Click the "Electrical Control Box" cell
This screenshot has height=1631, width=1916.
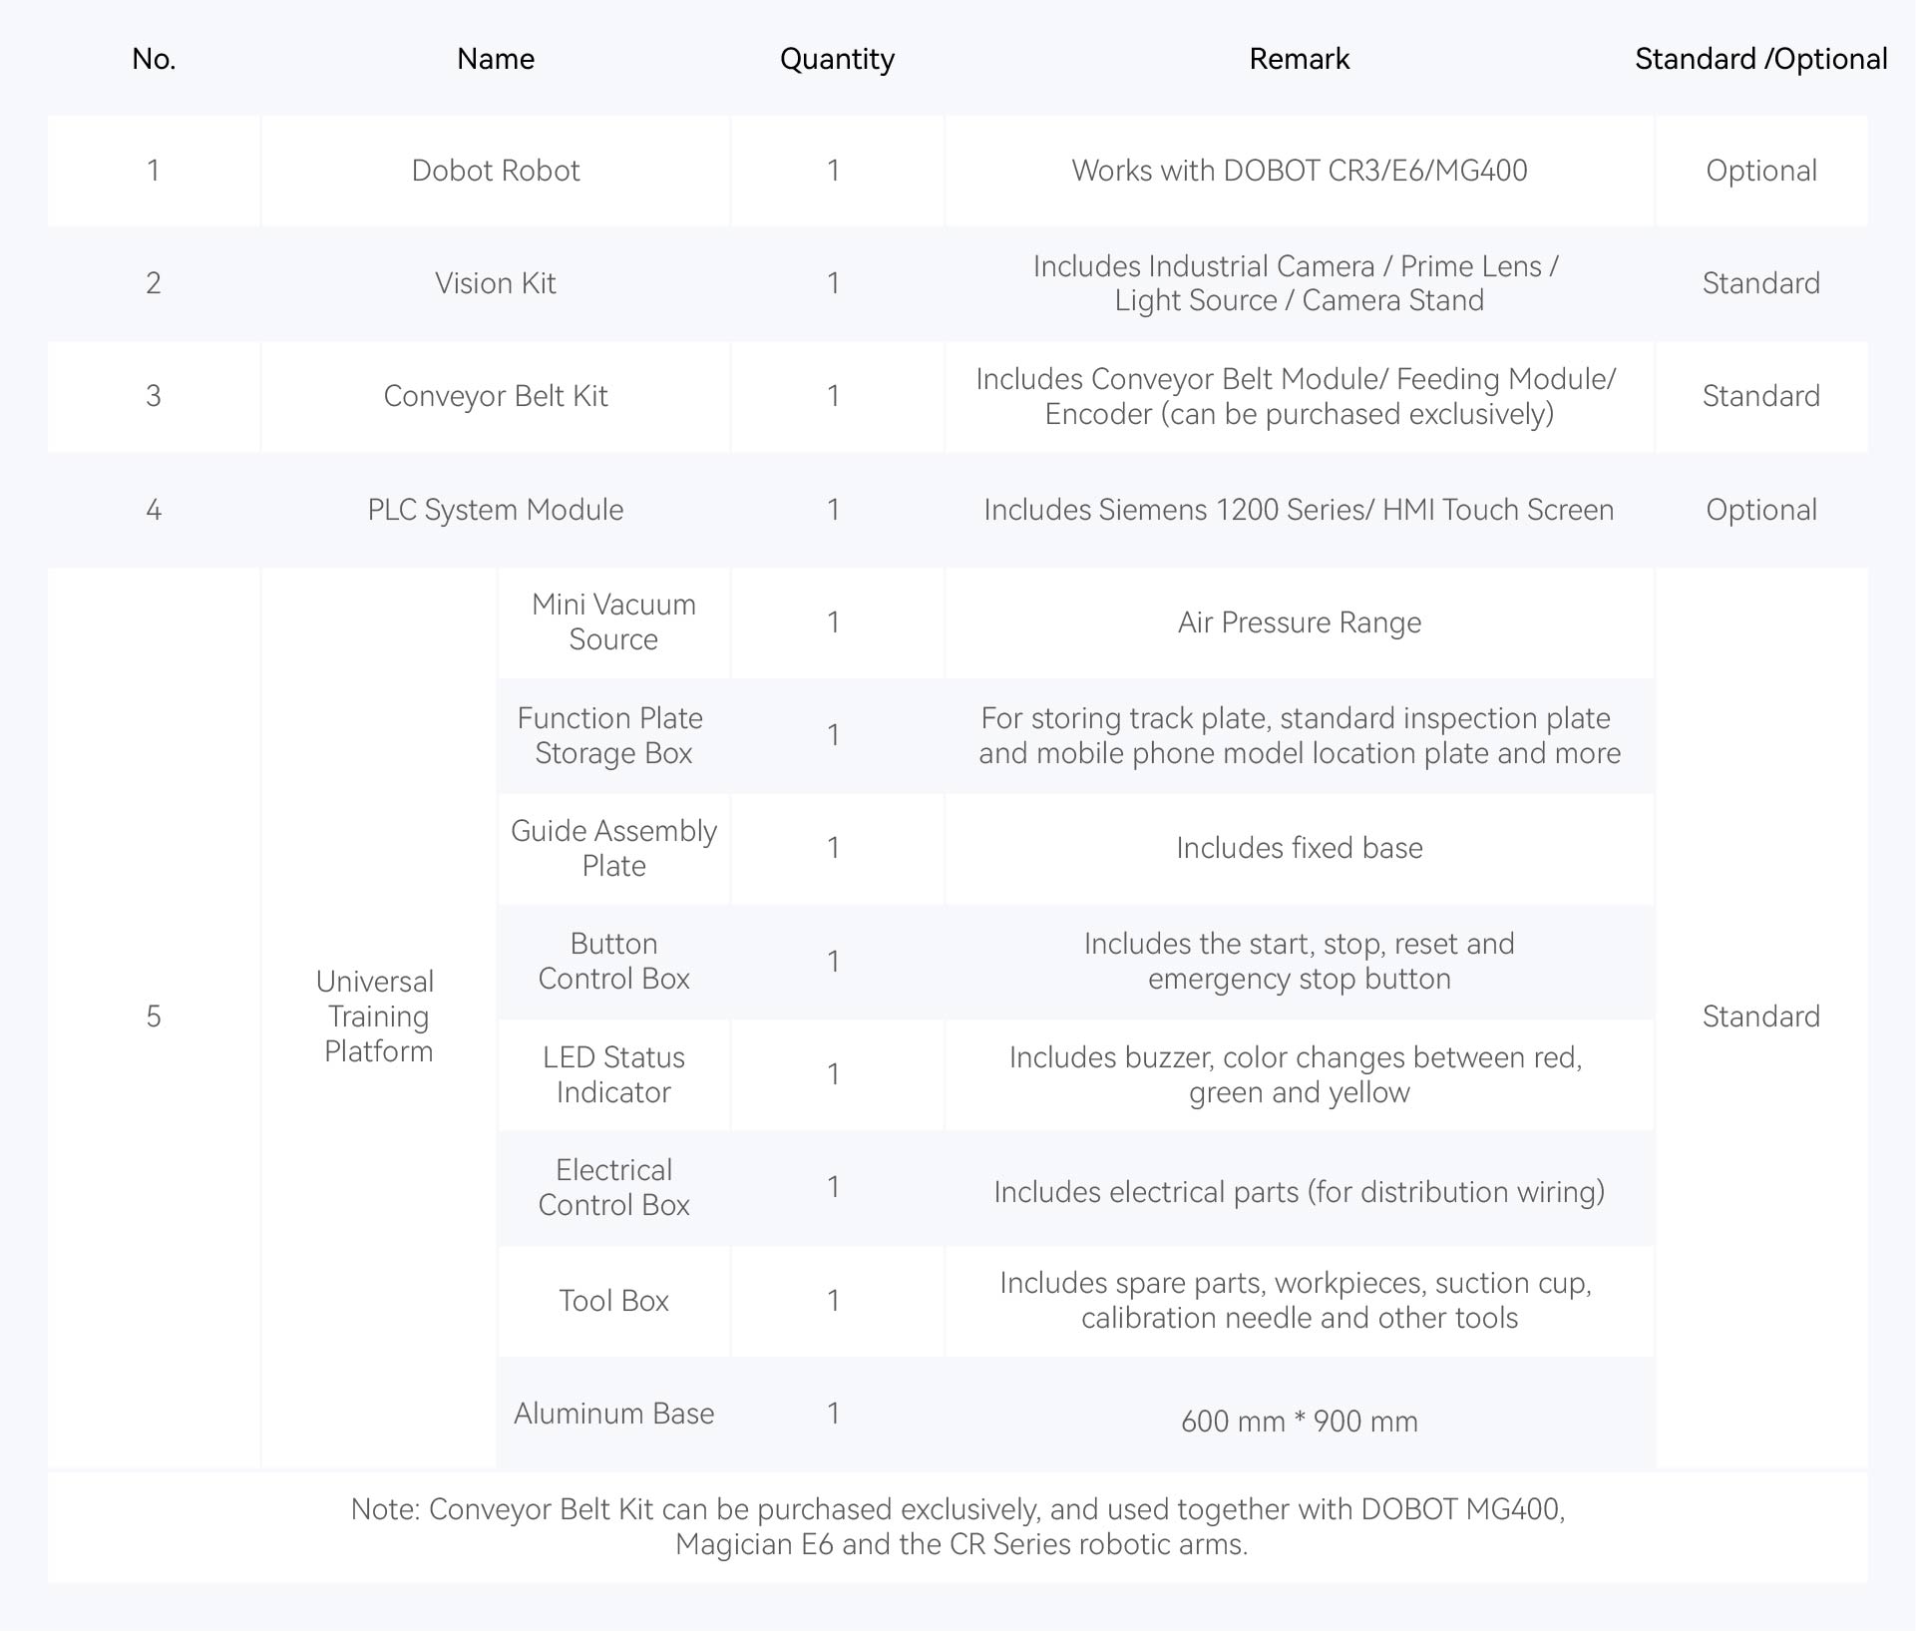pos(613,1187)
